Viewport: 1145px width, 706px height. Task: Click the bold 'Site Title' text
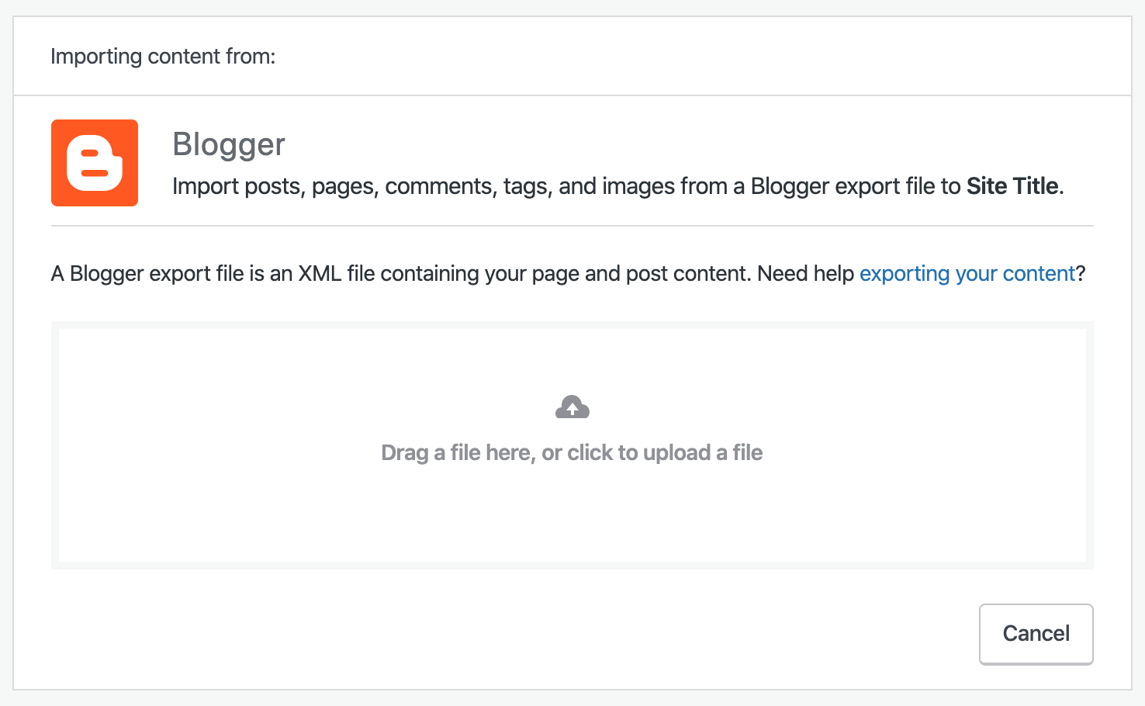coord(1012,186)
